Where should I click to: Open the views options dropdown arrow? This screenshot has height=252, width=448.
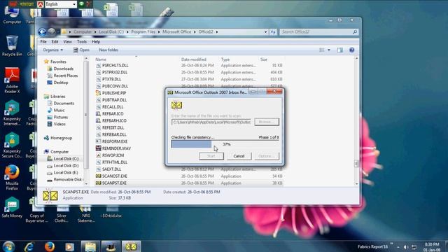coord(329,50)
